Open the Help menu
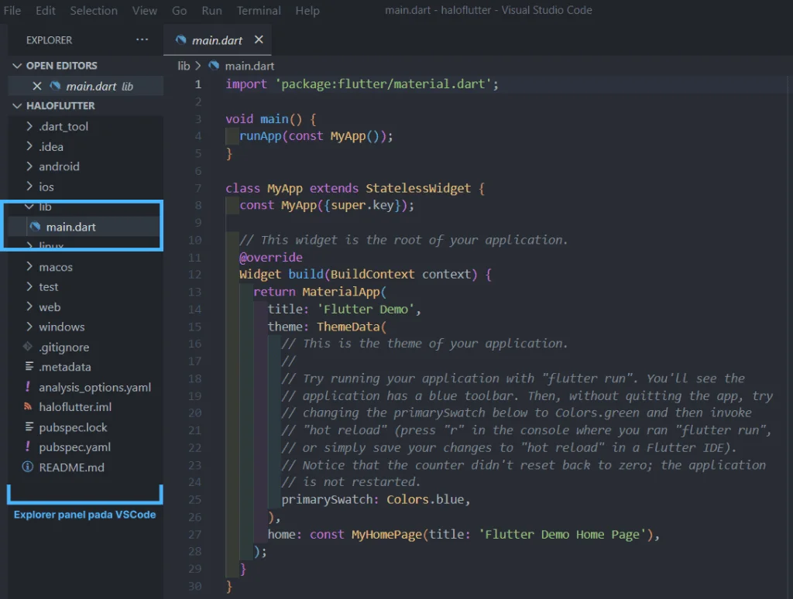Image resolution: width=793 pixels, height=599 pixels. pos(307,10)
